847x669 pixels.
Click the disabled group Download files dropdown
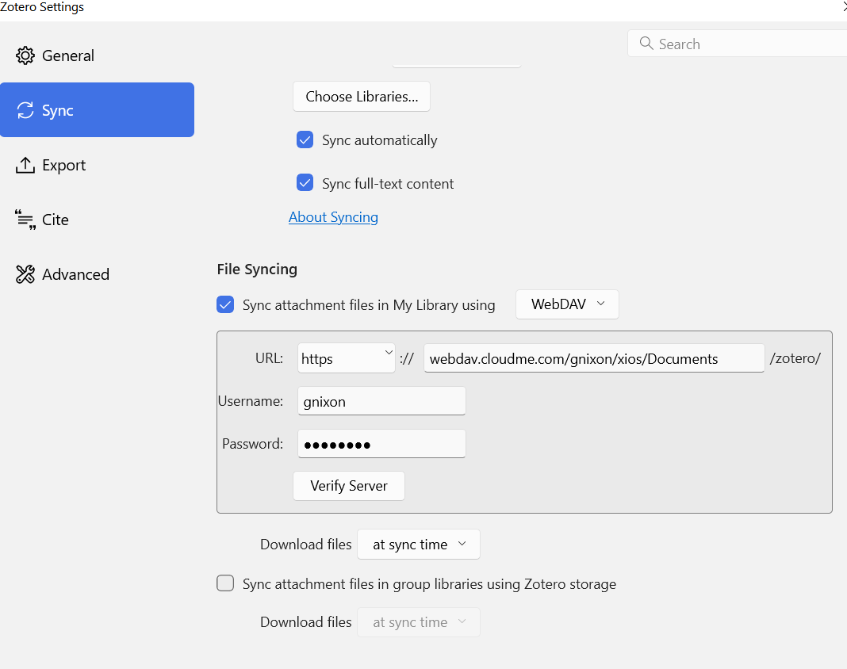[x=419, y=622]
